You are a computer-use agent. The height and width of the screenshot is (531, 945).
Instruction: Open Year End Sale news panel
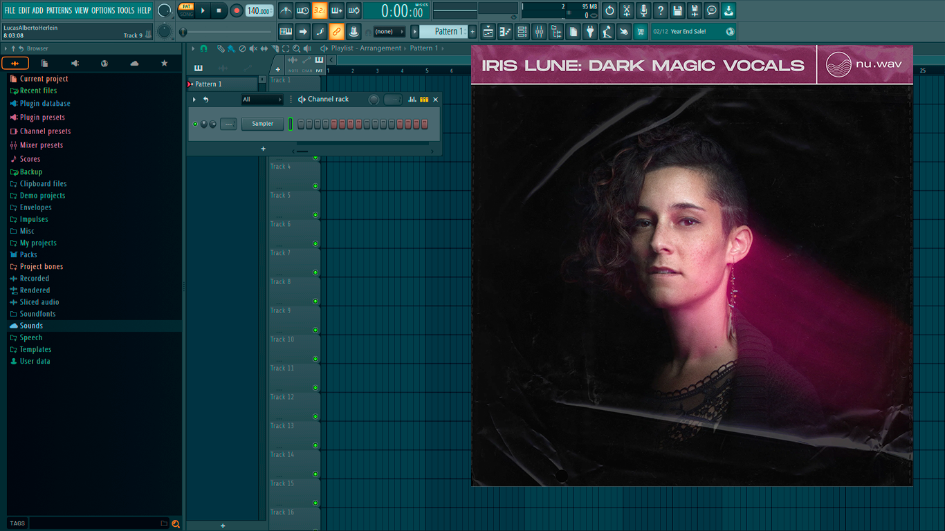(x=693, y=31)
